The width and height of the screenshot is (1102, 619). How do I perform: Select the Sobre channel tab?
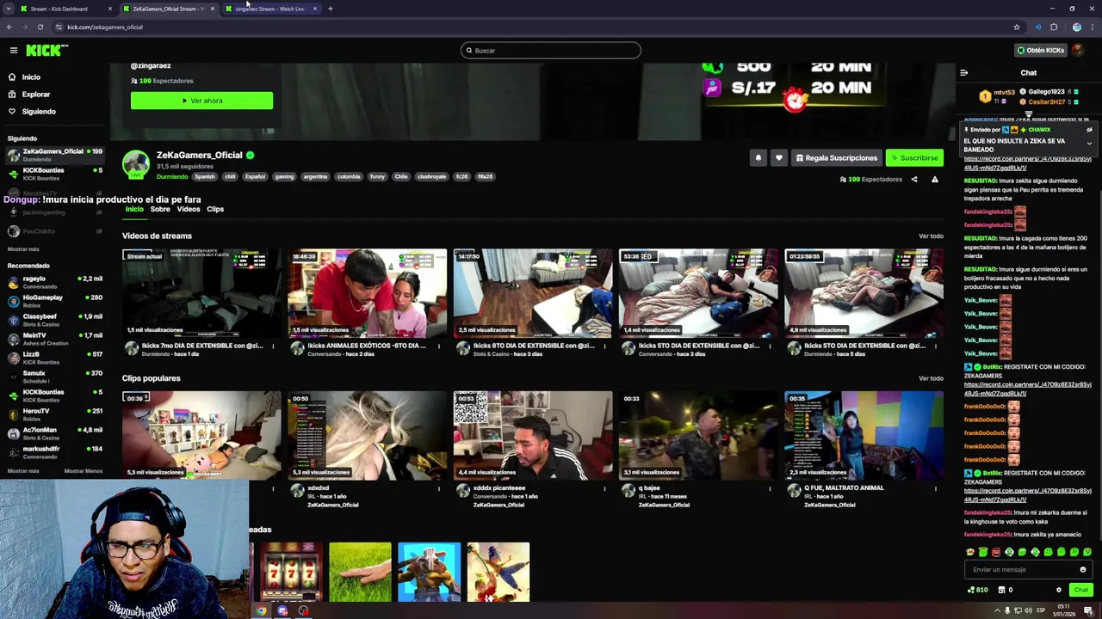coord(160,210)
